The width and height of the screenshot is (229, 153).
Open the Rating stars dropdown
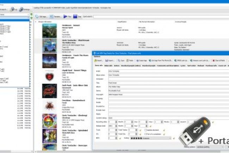(x=150, y=138)
